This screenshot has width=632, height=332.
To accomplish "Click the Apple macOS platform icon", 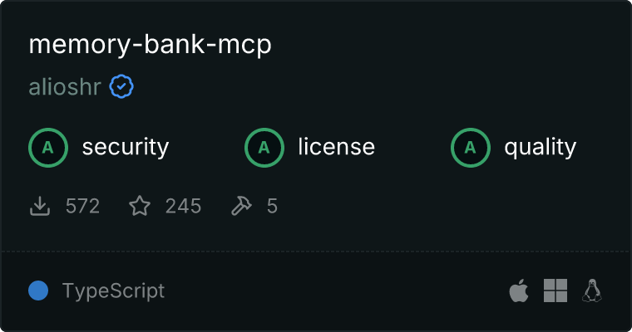I will coord(519,290).
